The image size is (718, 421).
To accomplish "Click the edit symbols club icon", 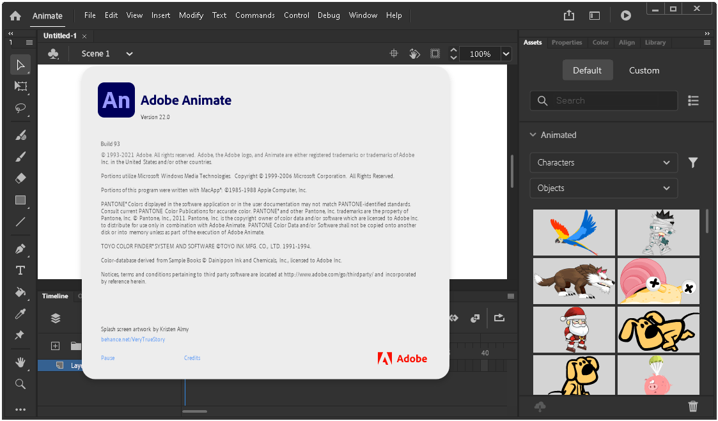I will 53,54.
